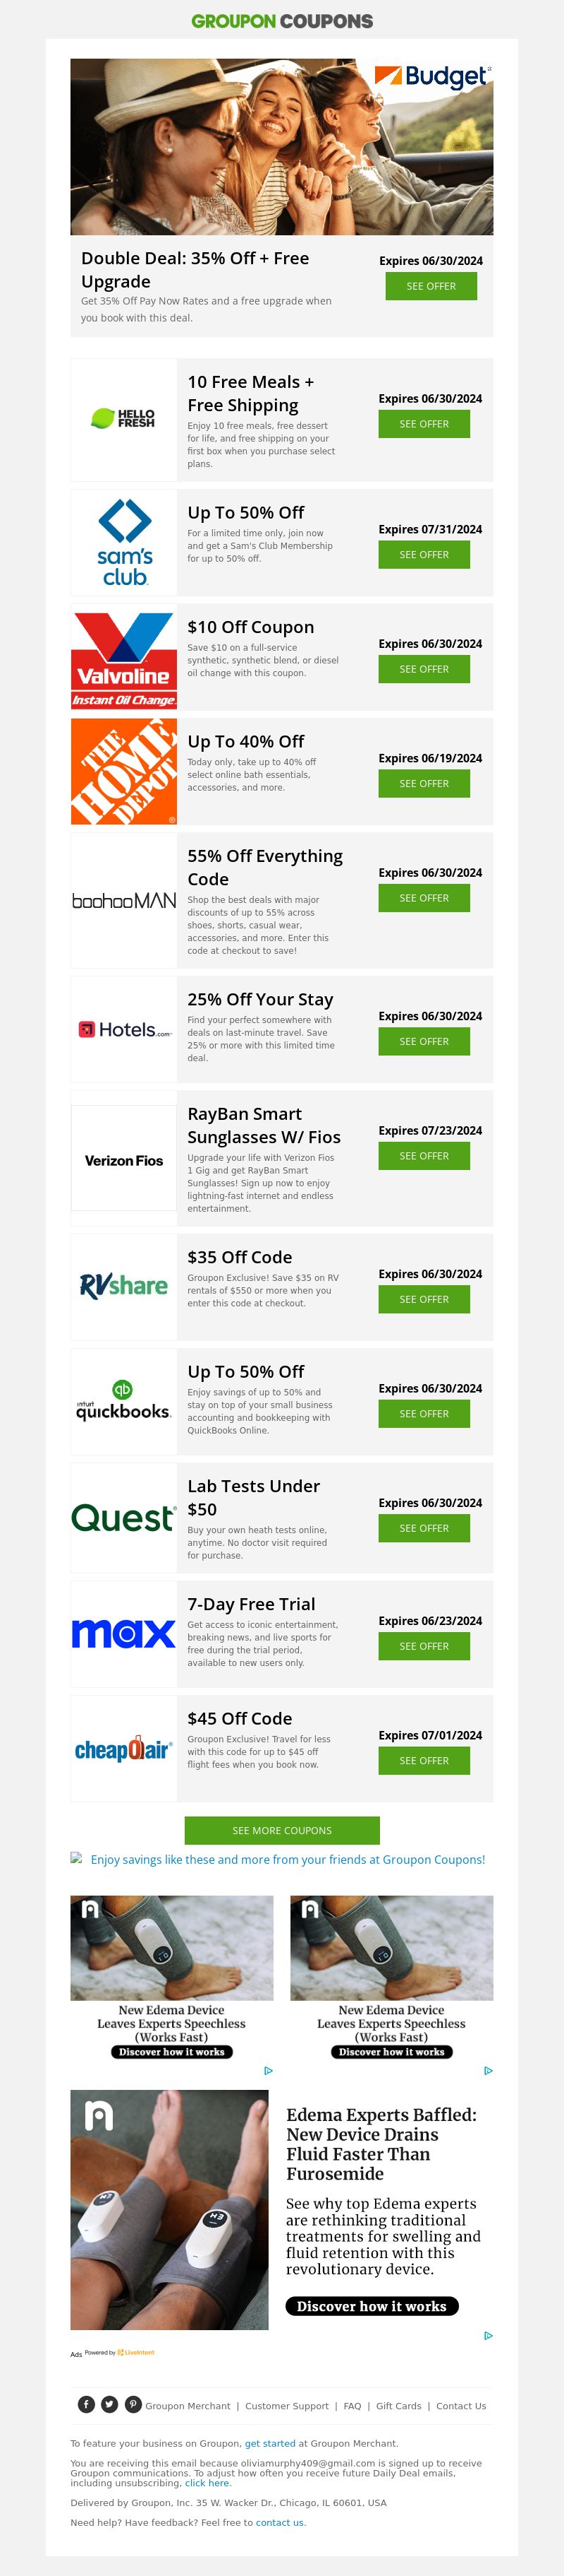The height and width of the screenshot is (2576, 564).
Task: Click the unsubscribe "click here" link
Action: pos(208,2483)
